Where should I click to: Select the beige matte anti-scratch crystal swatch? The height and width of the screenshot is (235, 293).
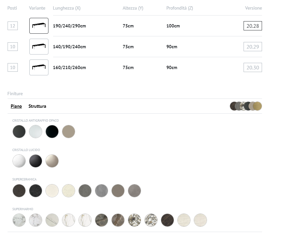(69, 132)
